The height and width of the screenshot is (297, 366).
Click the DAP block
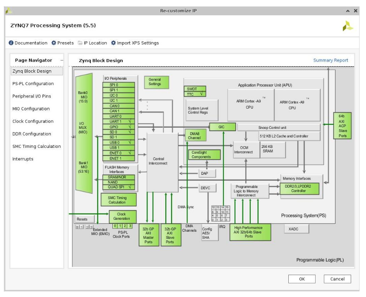[207, 173]
